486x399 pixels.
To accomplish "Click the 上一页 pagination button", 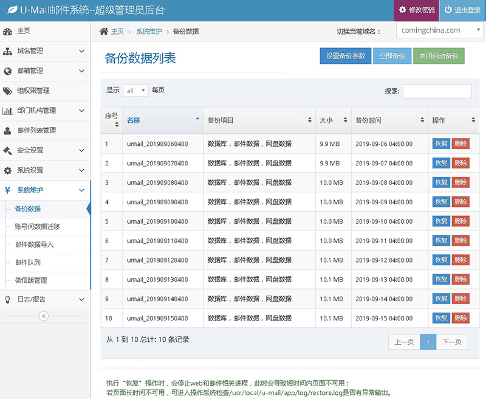I will 404,342.
